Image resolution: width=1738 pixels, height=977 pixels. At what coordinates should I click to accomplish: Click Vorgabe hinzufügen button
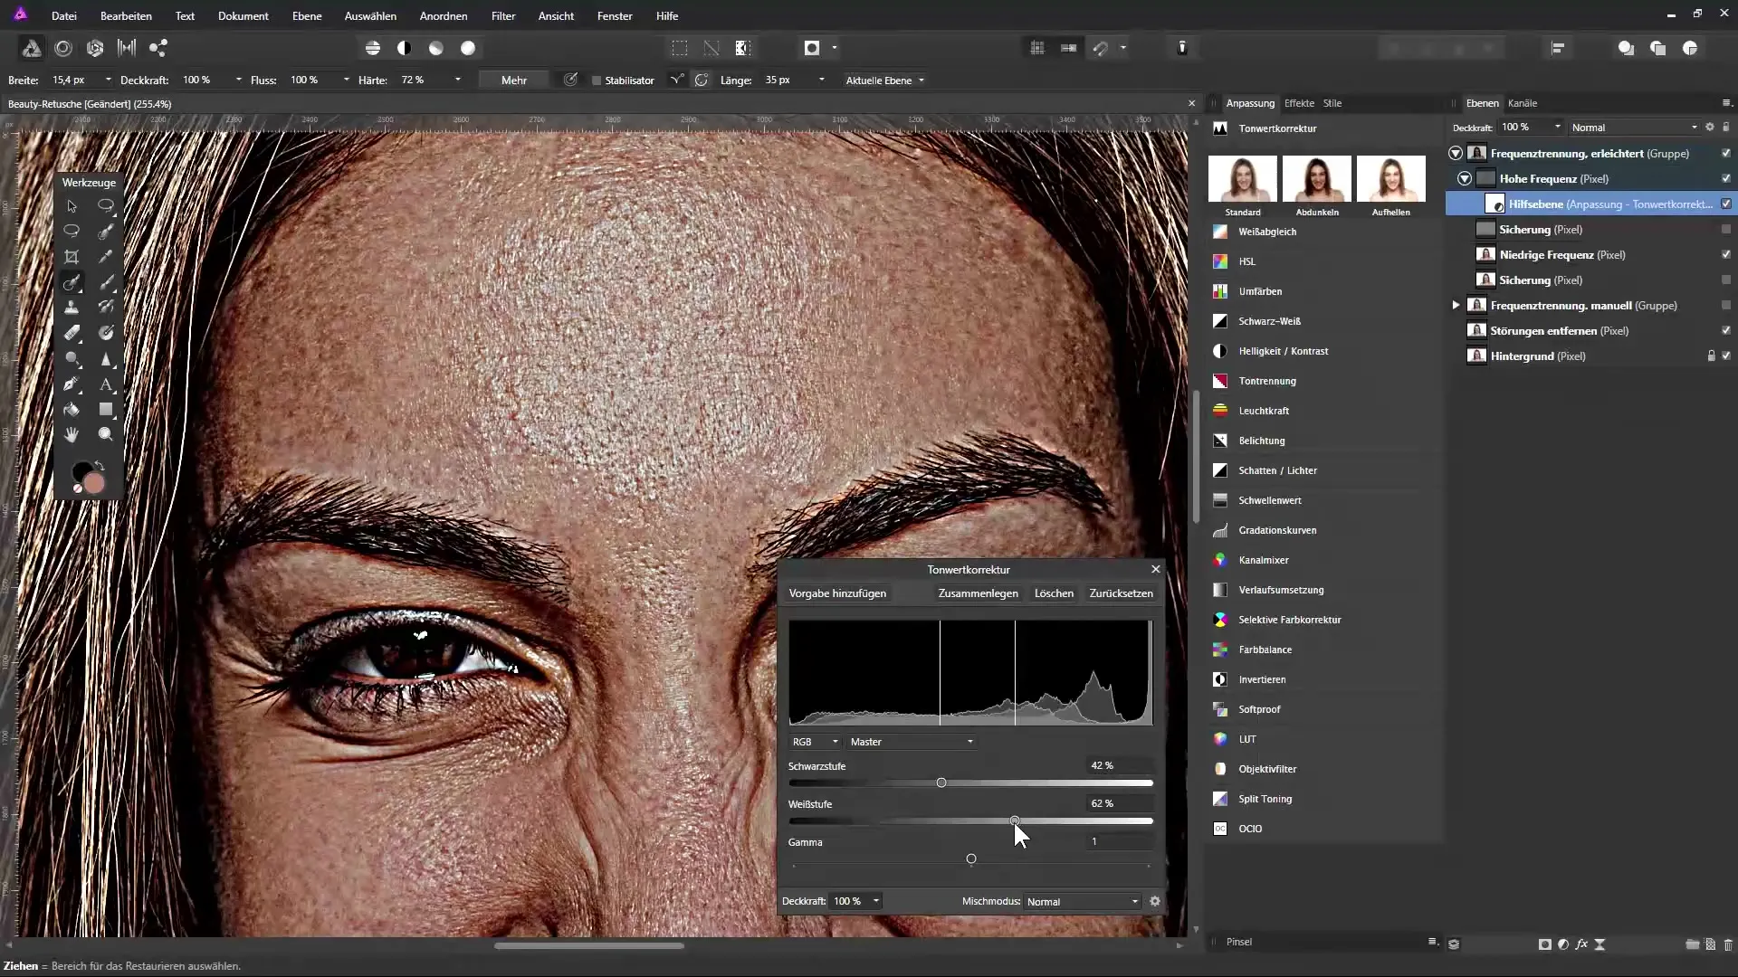click(x=837, y=593)
